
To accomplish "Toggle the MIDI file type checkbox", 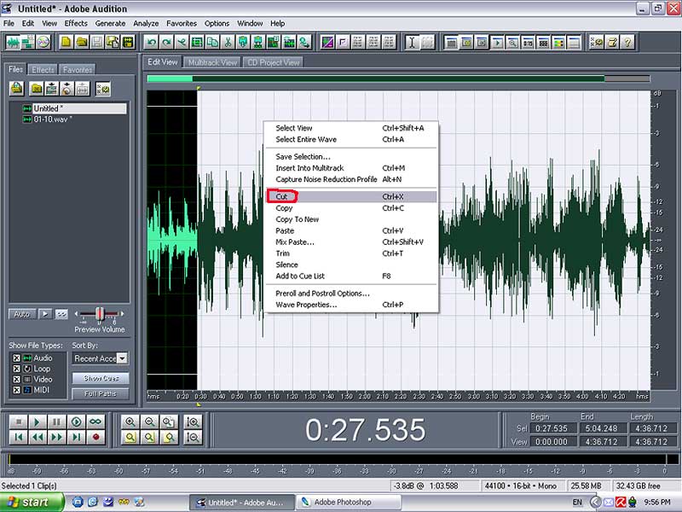I will coord(16,390).
